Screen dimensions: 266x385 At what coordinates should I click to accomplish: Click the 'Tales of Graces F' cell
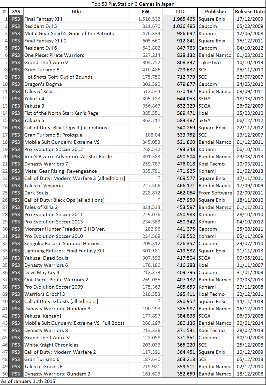tap(76, 367)
